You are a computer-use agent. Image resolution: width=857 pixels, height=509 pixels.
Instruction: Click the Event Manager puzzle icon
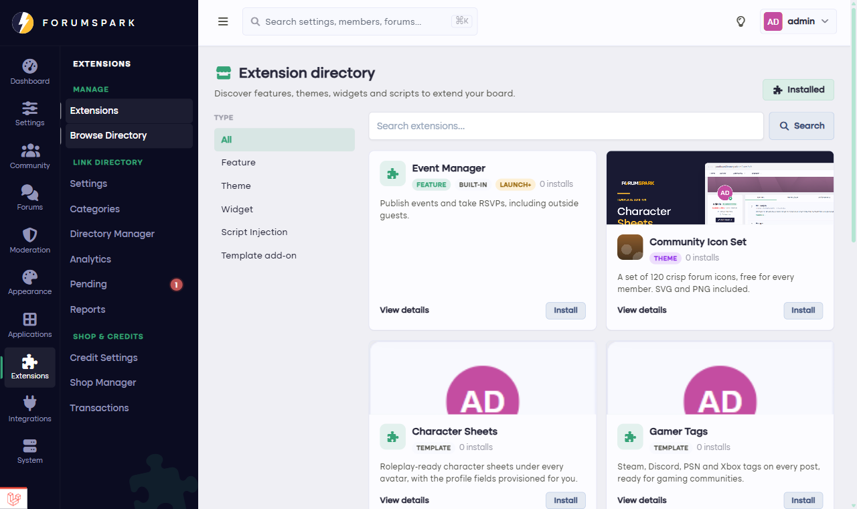click(393, 173)
